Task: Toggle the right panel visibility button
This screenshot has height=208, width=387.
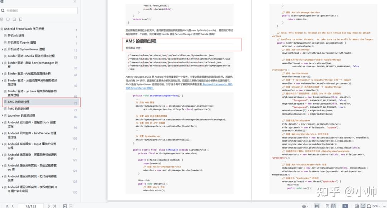Action: coord(71,206)
